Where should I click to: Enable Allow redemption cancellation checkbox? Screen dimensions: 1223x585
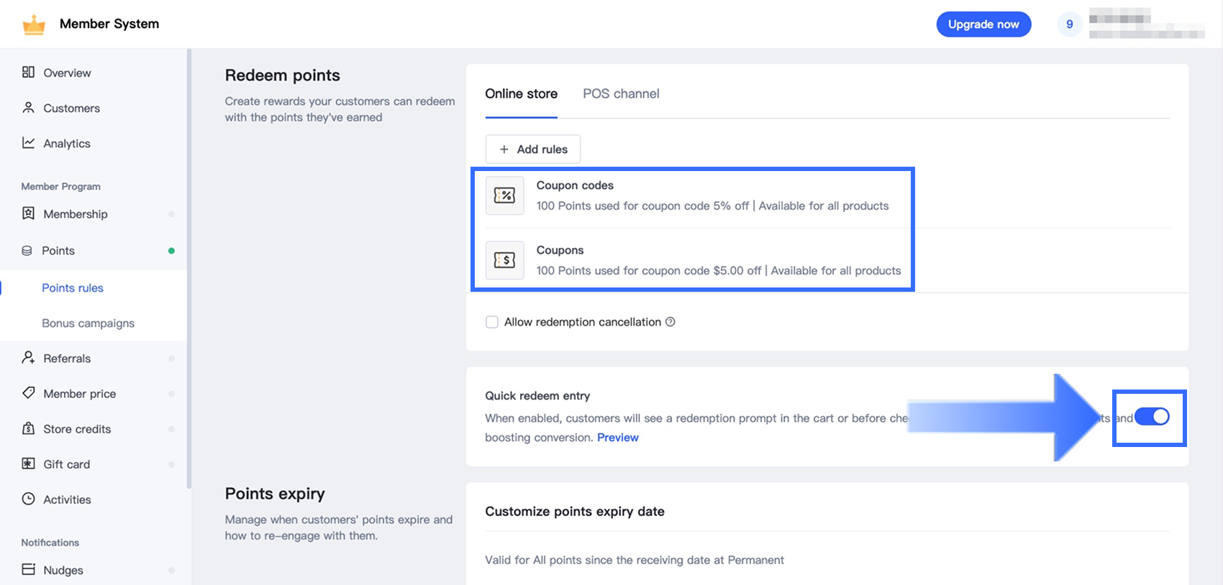(492, 322)
